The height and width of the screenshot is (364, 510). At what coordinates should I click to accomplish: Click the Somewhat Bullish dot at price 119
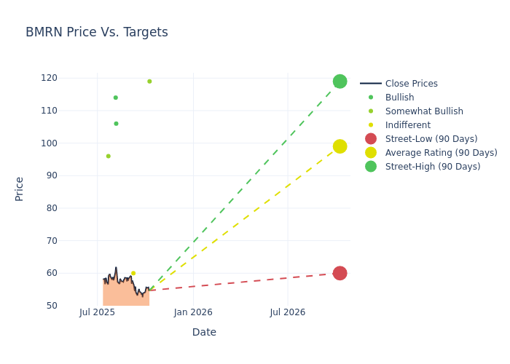(149, 82)
